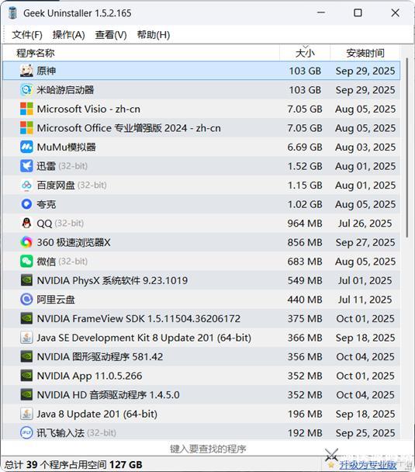Open the 操作(A) menu
The width and height of the screenshot is (415, 472).
[x=68, y=35]
